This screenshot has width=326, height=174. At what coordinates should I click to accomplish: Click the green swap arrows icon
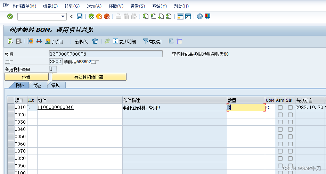tap(107, 41)
